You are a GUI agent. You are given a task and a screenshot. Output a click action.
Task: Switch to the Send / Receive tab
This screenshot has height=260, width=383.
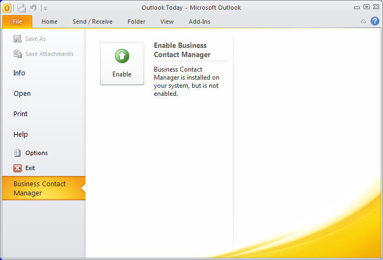[93, 22]
